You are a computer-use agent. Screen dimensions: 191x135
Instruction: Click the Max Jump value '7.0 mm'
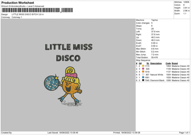click(155, 54)
